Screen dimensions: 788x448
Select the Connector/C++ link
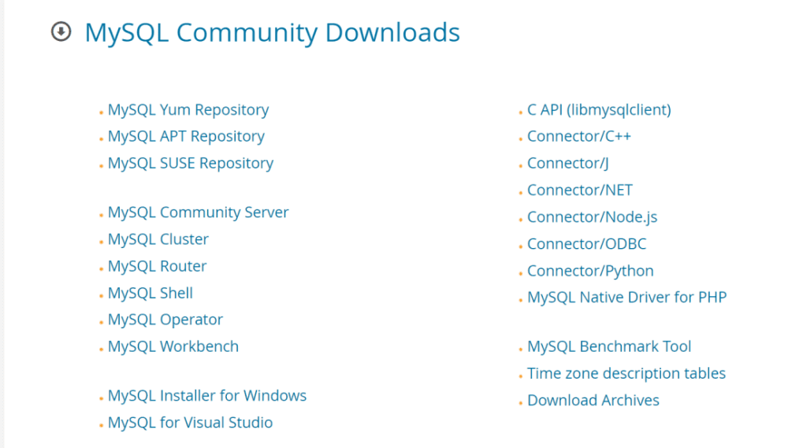pyautogui.click(x=579, y=136)
